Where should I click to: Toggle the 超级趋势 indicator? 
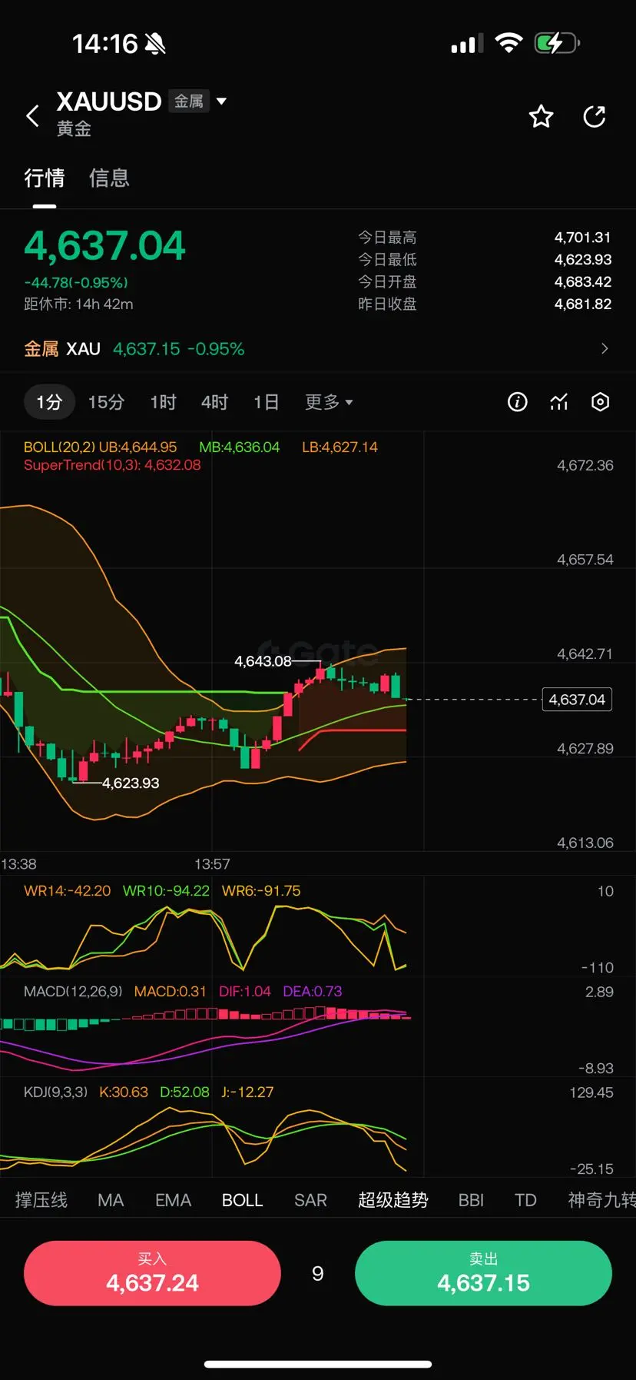[x=393, y=1200]
